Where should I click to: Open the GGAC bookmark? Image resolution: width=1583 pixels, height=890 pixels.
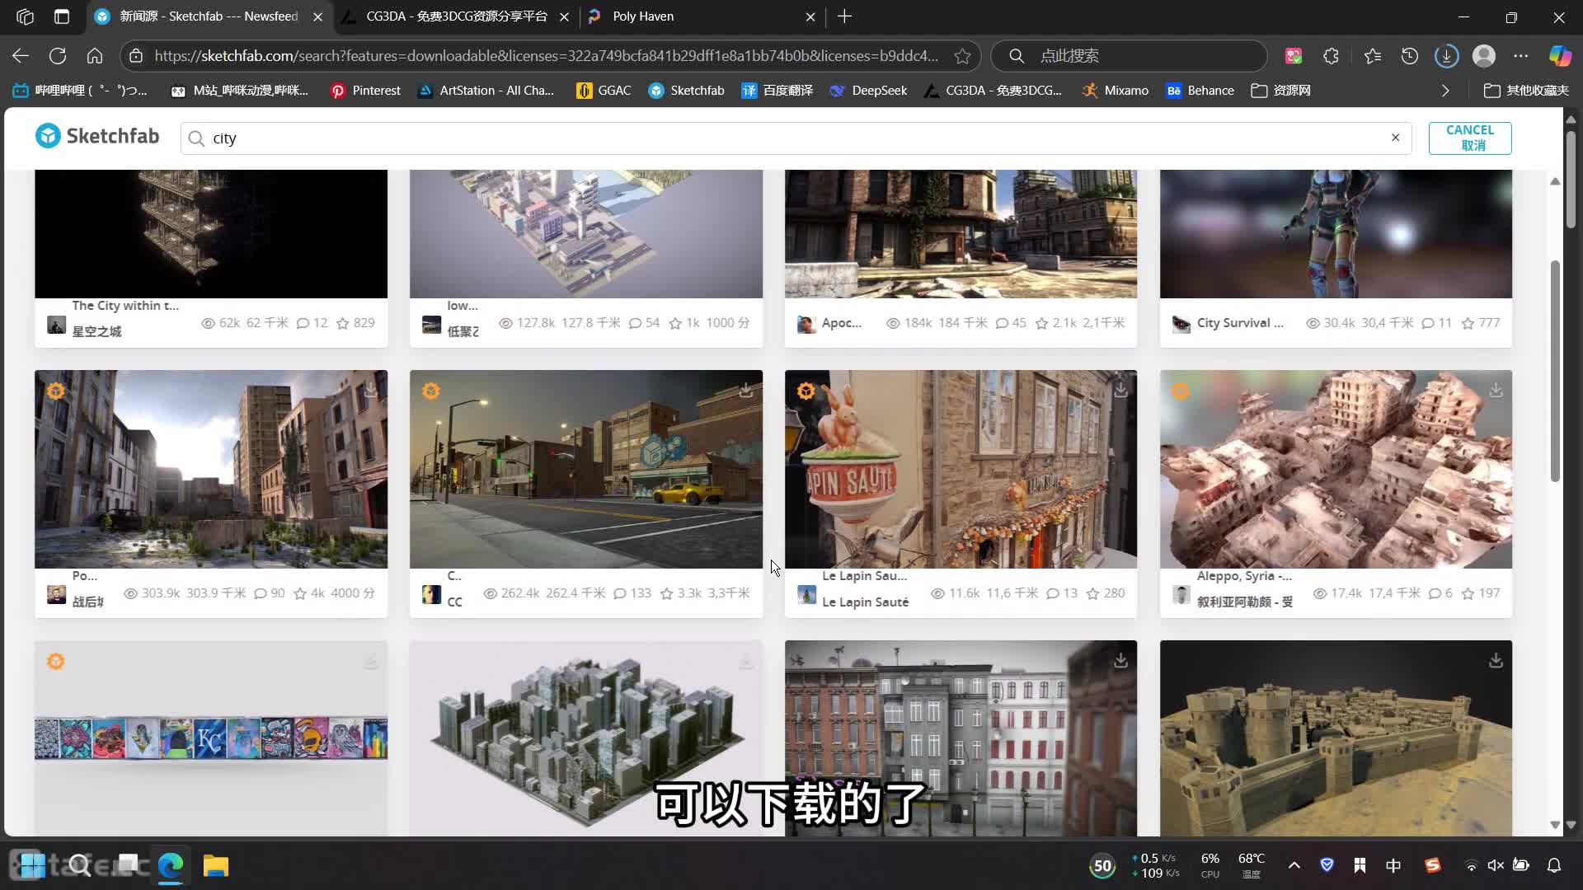tap(604, 91)
